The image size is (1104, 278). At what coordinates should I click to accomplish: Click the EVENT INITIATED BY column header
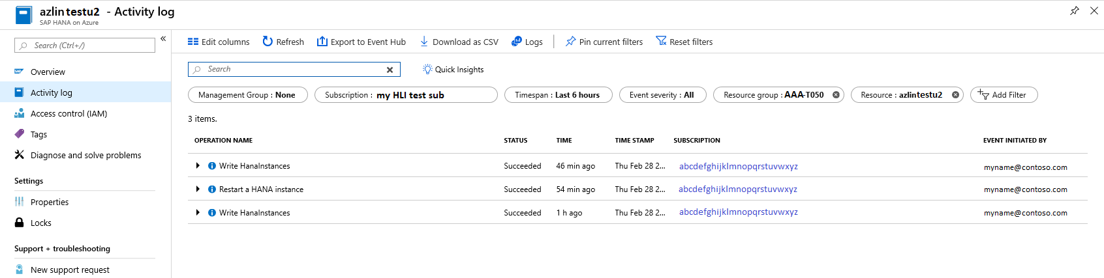(x=1015, y=141)
